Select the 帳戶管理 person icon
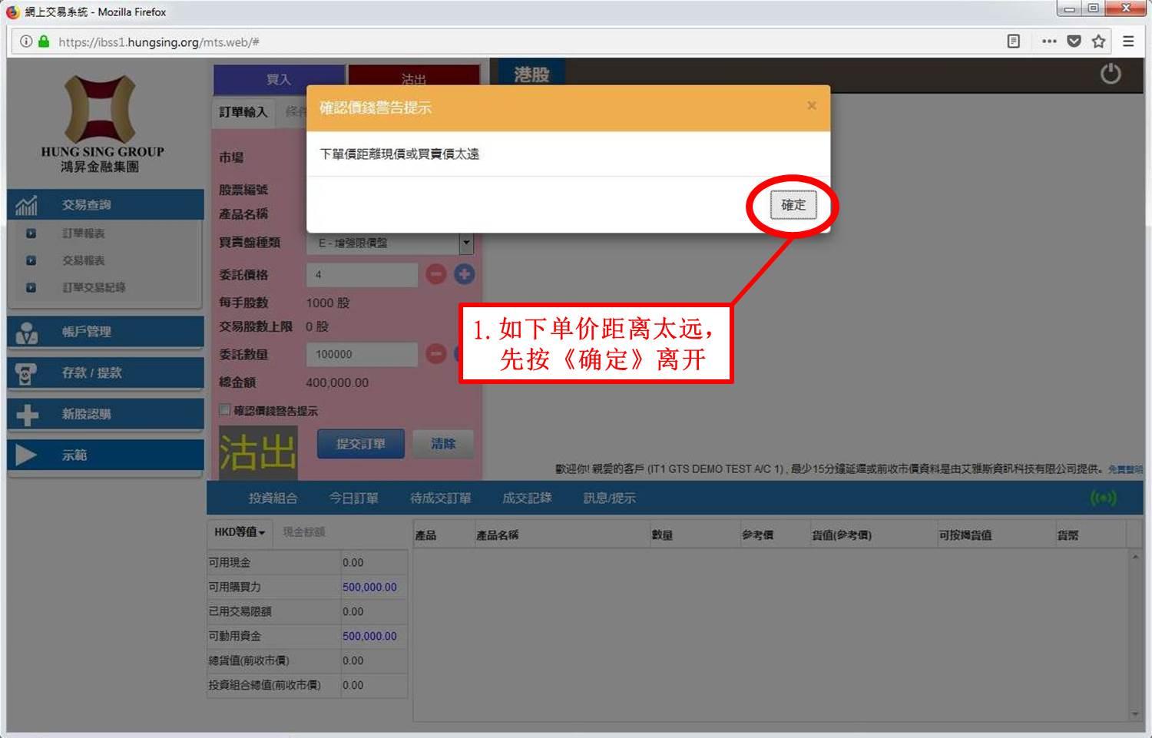The height and width of the screenshot is (738, 1152). pyautogui.click(x=28, y=332)
